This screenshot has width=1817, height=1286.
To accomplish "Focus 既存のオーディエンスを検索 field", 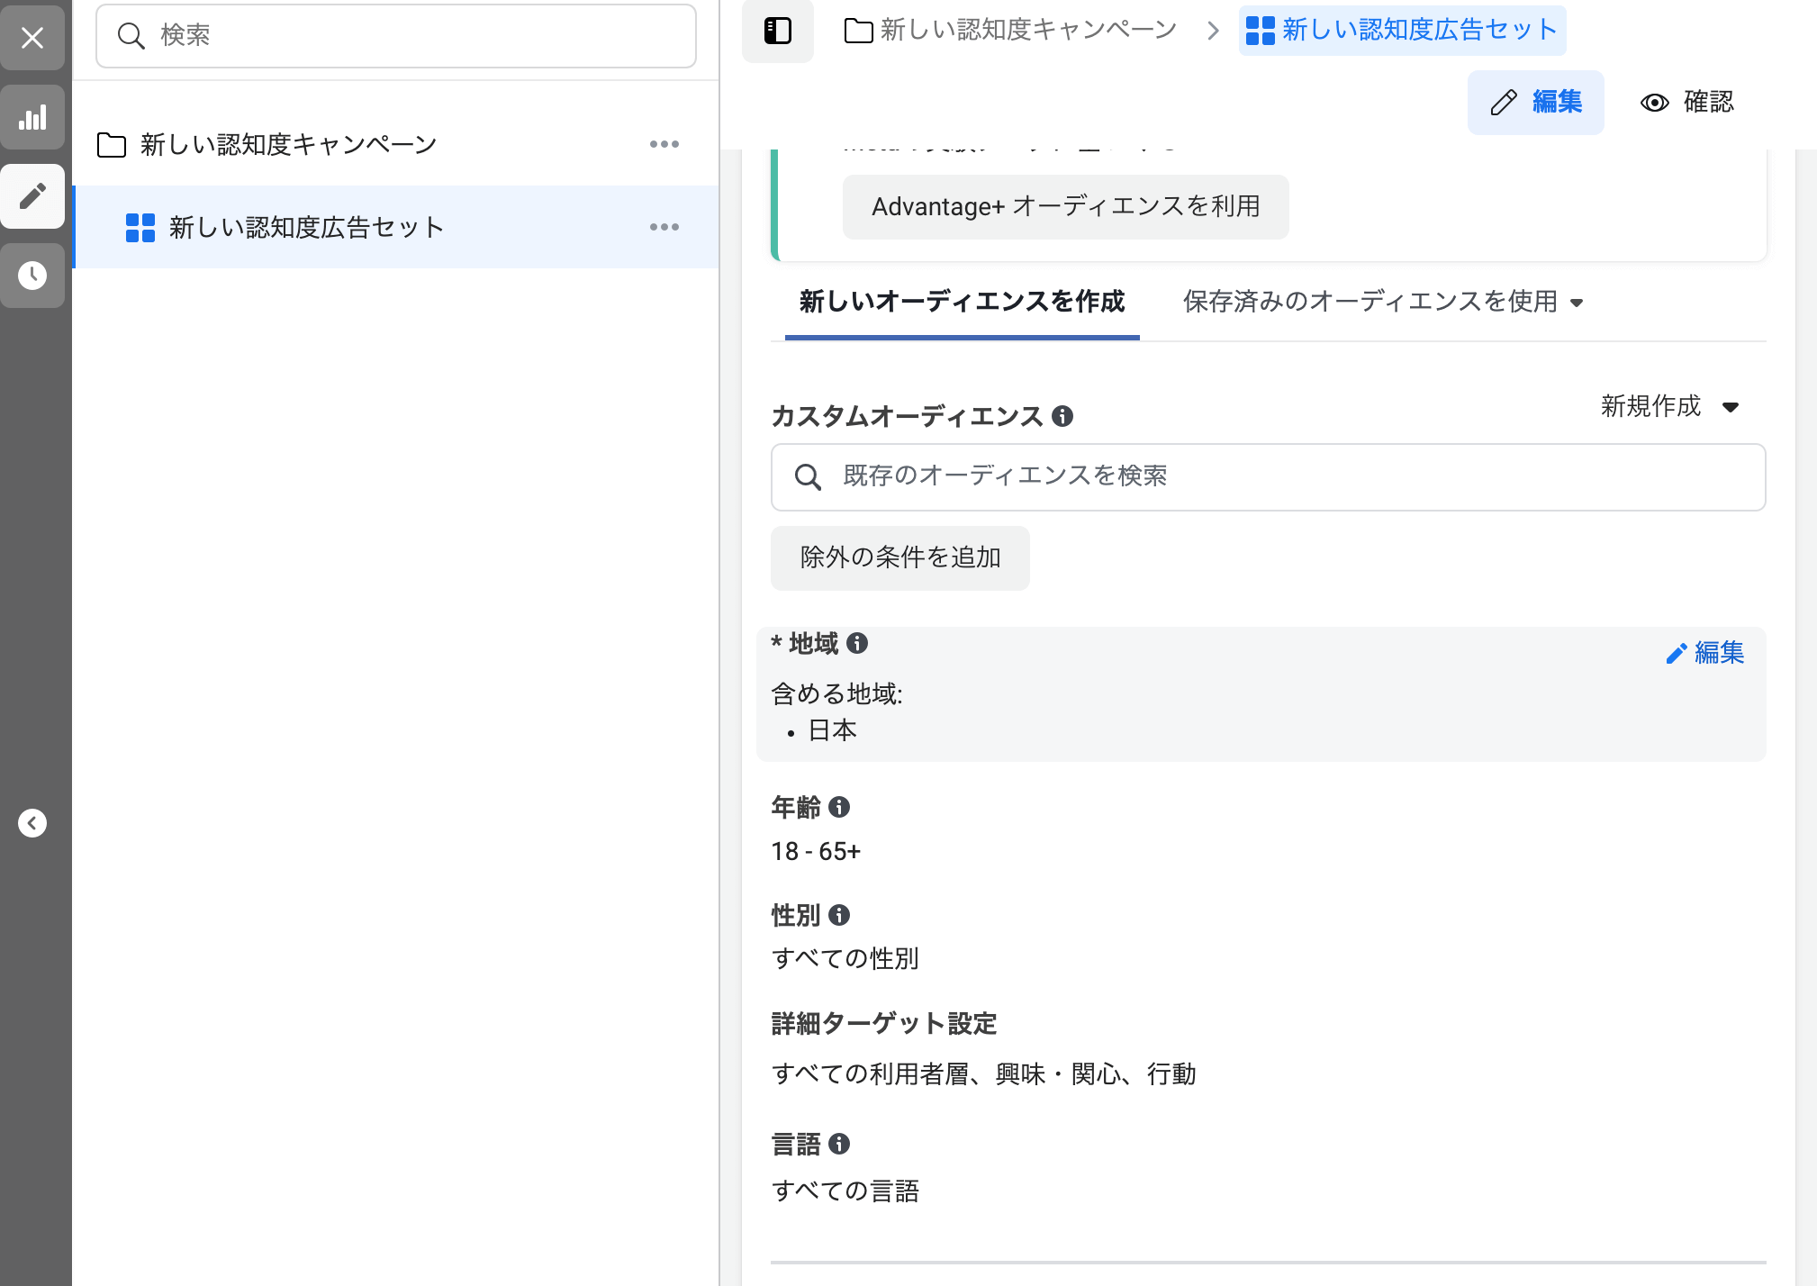I will click(1269, 477).
